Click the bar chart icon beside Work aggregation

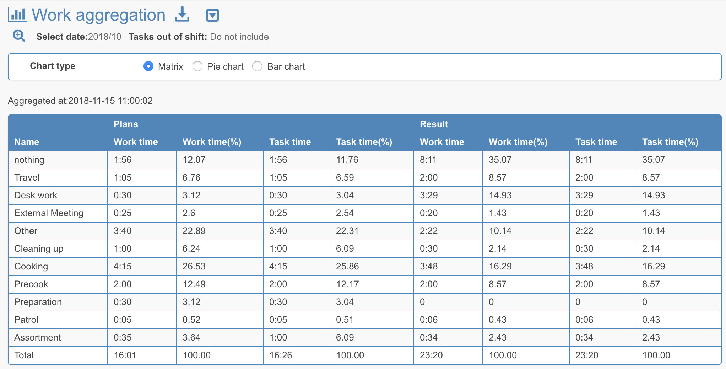(x=17, y=15)
